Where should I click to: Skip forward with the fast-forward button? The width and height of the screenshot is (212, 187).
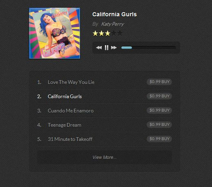pyautogui.click(x=114, y=48)
